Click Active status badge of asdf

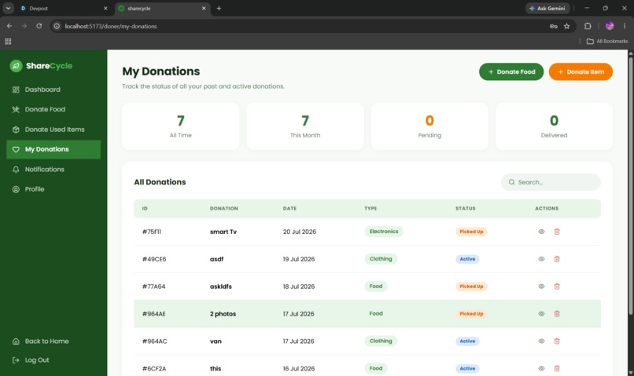click(x=467, y=259)
